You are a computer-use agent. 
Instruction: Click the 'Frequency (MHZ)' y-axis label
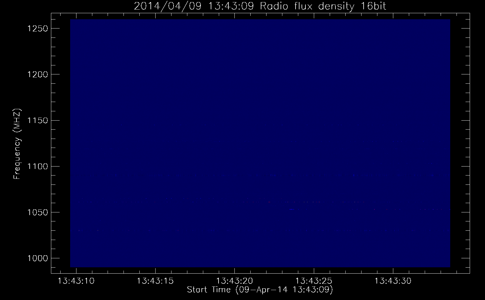click(17, 144)
